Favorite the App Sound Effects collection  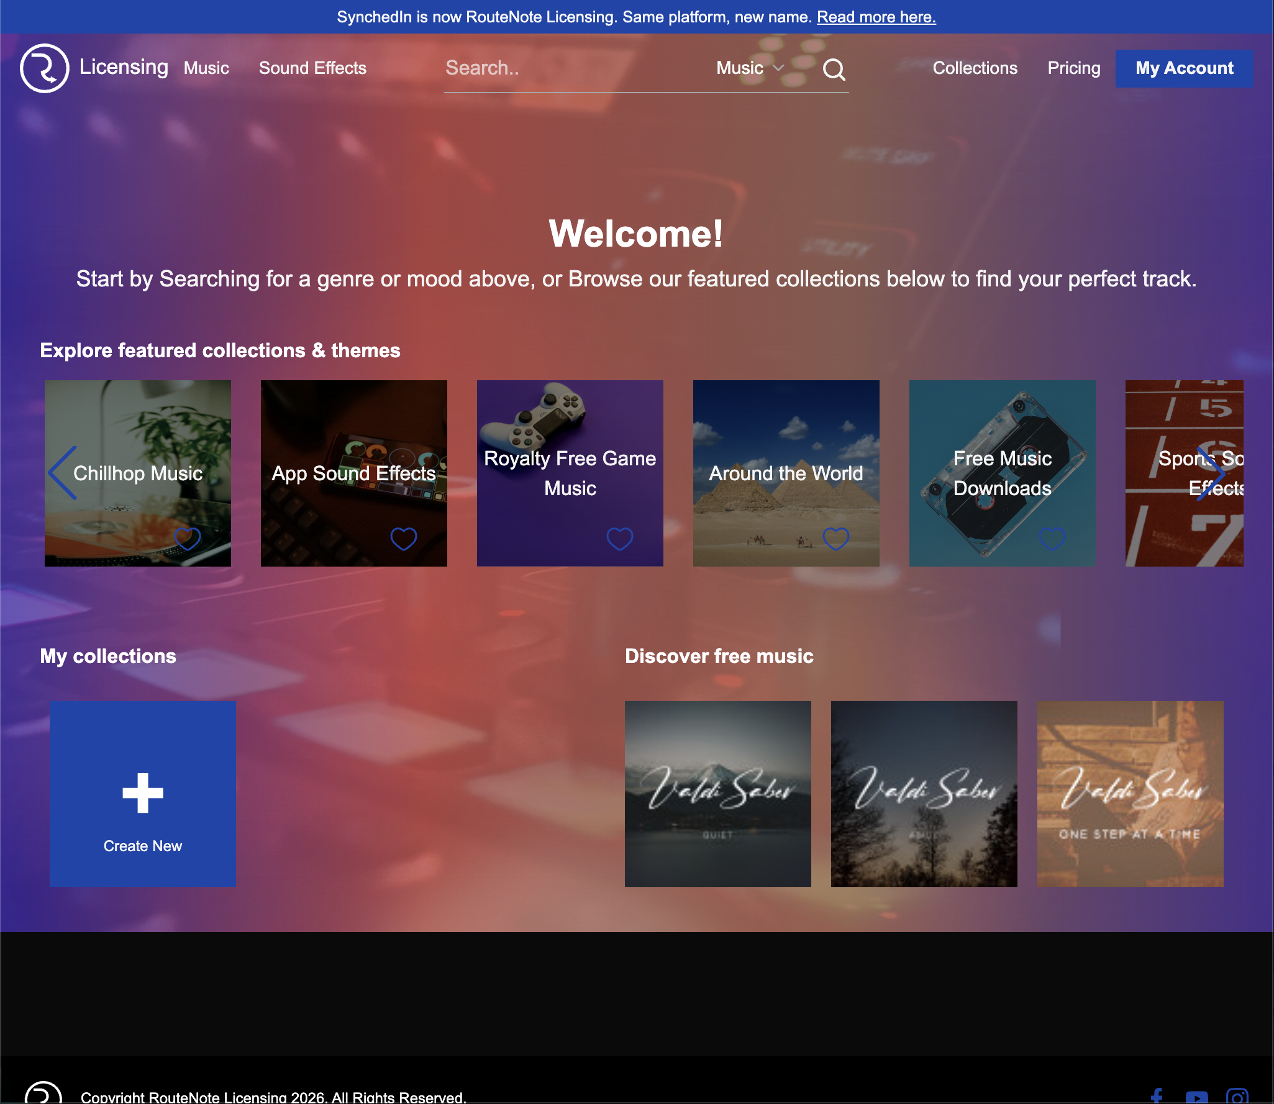point(403,539)
